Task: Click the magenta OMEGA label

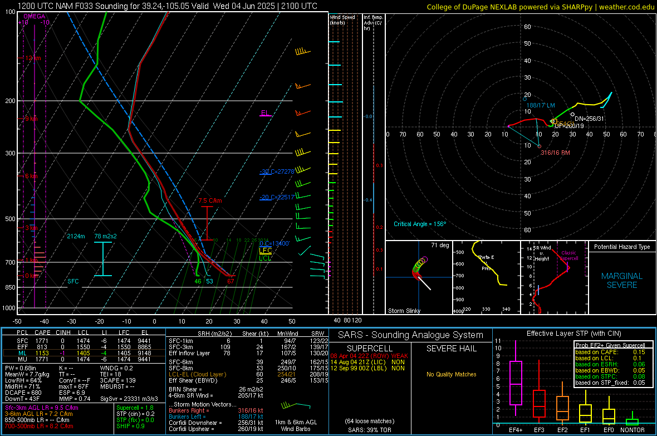Action: coord(35,16)
